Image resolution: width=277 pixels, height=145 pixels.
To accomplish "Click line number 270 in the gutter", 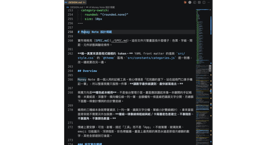I will (x=70, y=110).
